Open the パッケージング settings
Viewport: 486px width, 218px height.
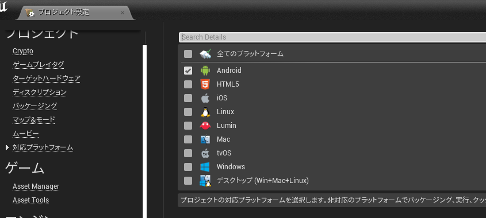tap(35, 106)
